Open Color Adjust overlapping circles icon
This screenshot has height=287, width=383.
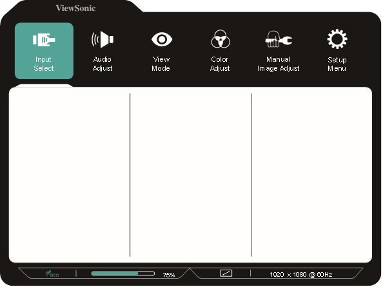pos(221,39)
